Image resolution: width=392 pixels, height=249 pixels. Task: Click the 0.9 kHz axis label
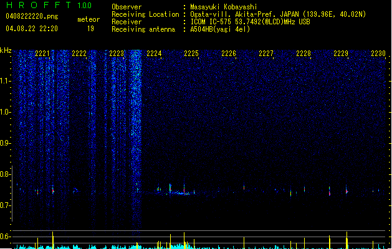[x=6, y=143]
